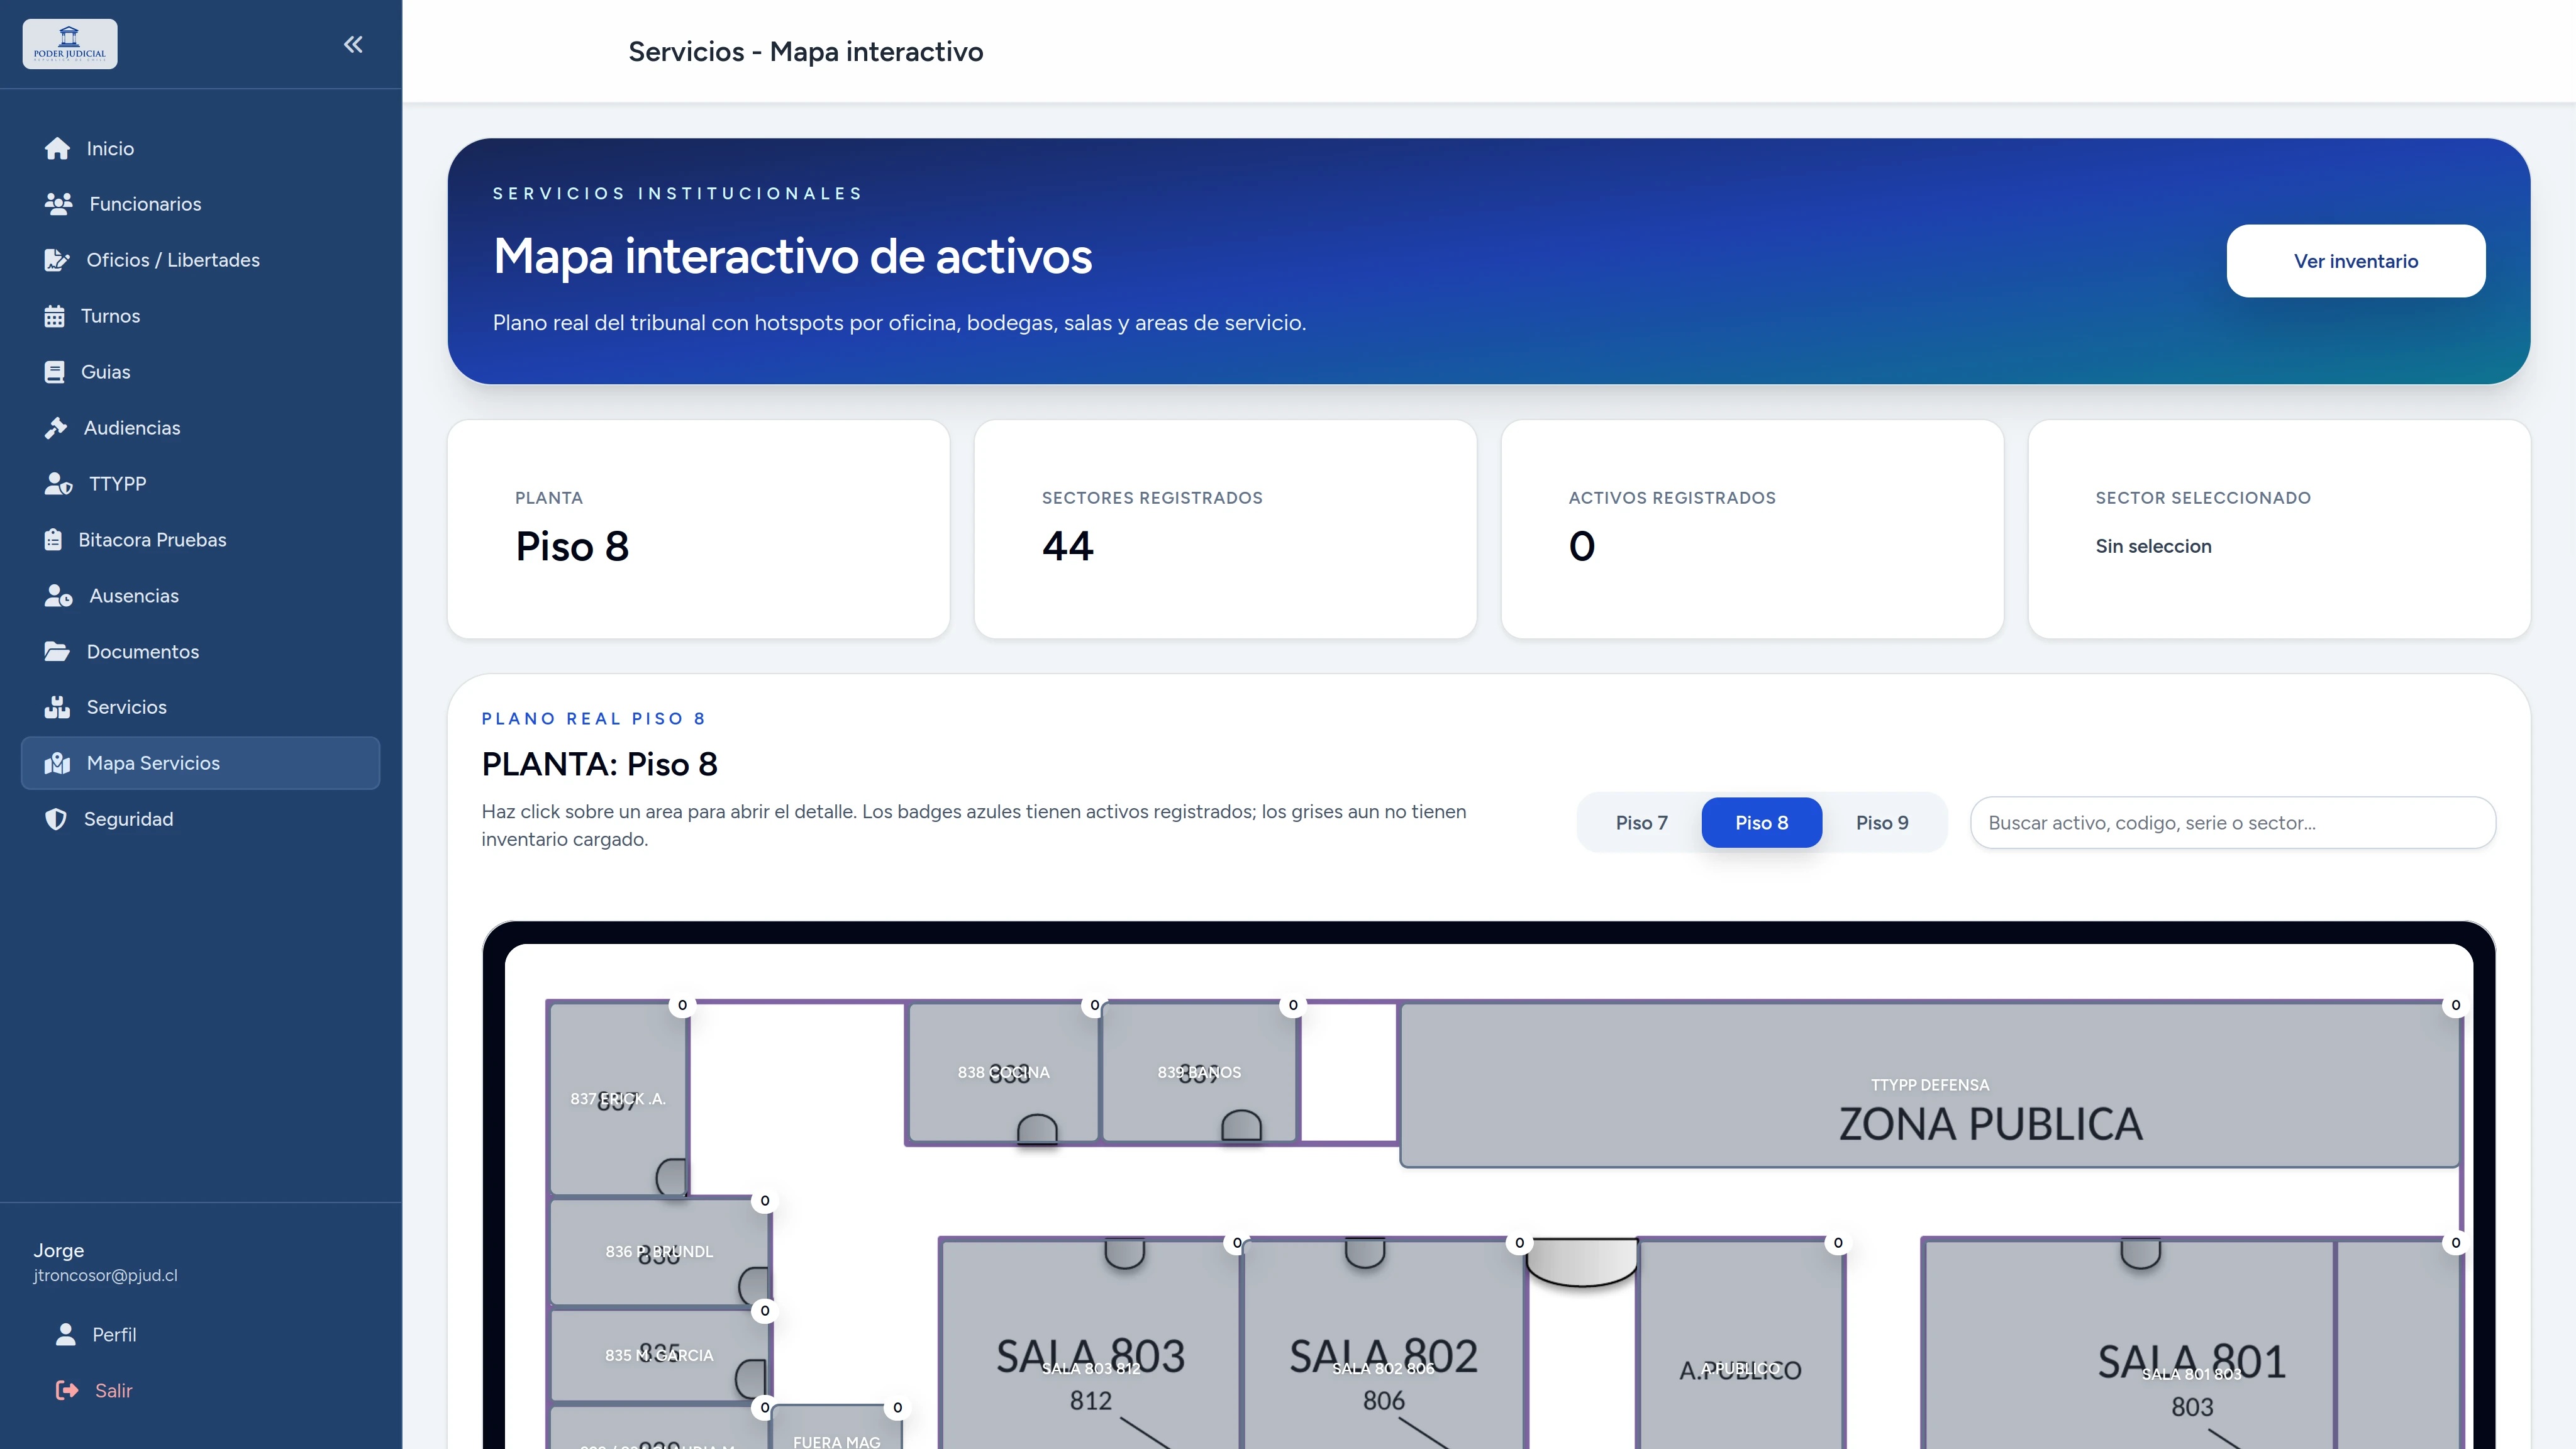The height and width of the screenshot is (1449, 2576).
Task: Click the badge on 838 COCINA
Action: (1095, 1005)
